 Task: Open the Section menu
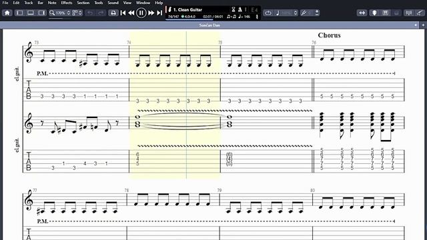tap(83, 3)
